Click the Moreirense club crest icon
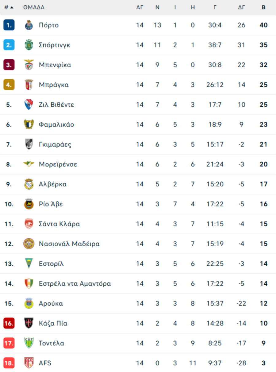Screen dimensions: 276x372 point(29,164)
